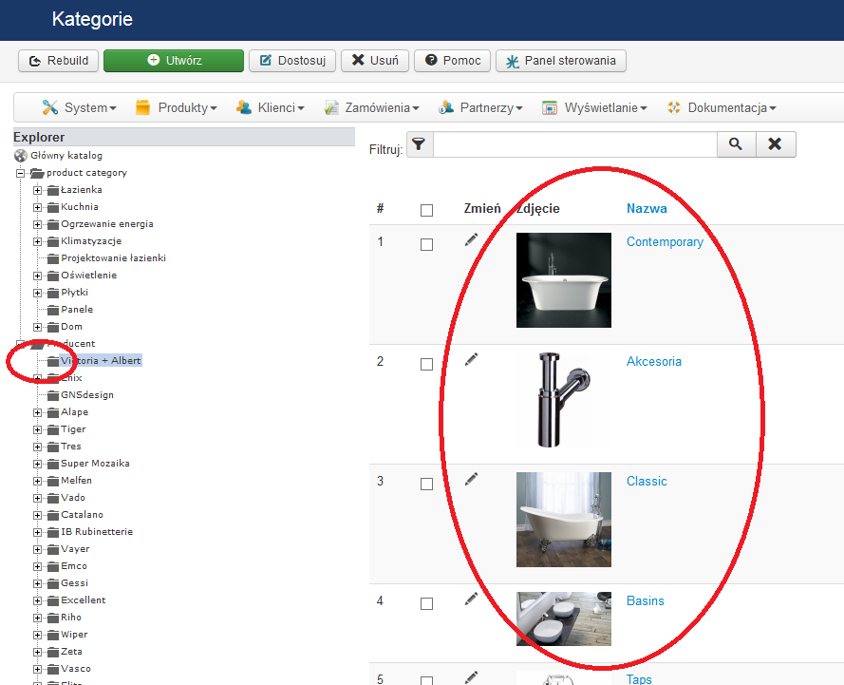Expand the Klimatyzacje tree node
The width and height of the screenshot is (844, 685).
coord(37,242)
